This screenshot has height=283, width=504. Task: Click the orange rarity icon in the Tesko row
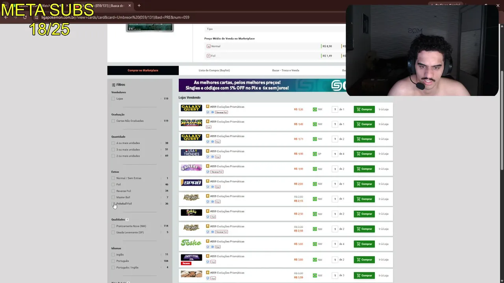[x=208, y=241]
